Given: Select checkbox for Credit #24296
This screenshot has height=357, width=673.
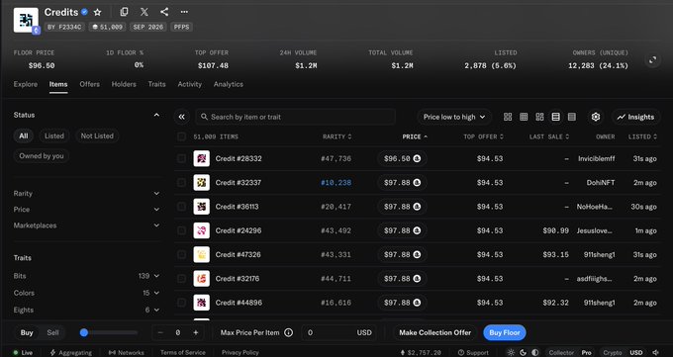Looking at the screenshot, I should coord(181,230).
